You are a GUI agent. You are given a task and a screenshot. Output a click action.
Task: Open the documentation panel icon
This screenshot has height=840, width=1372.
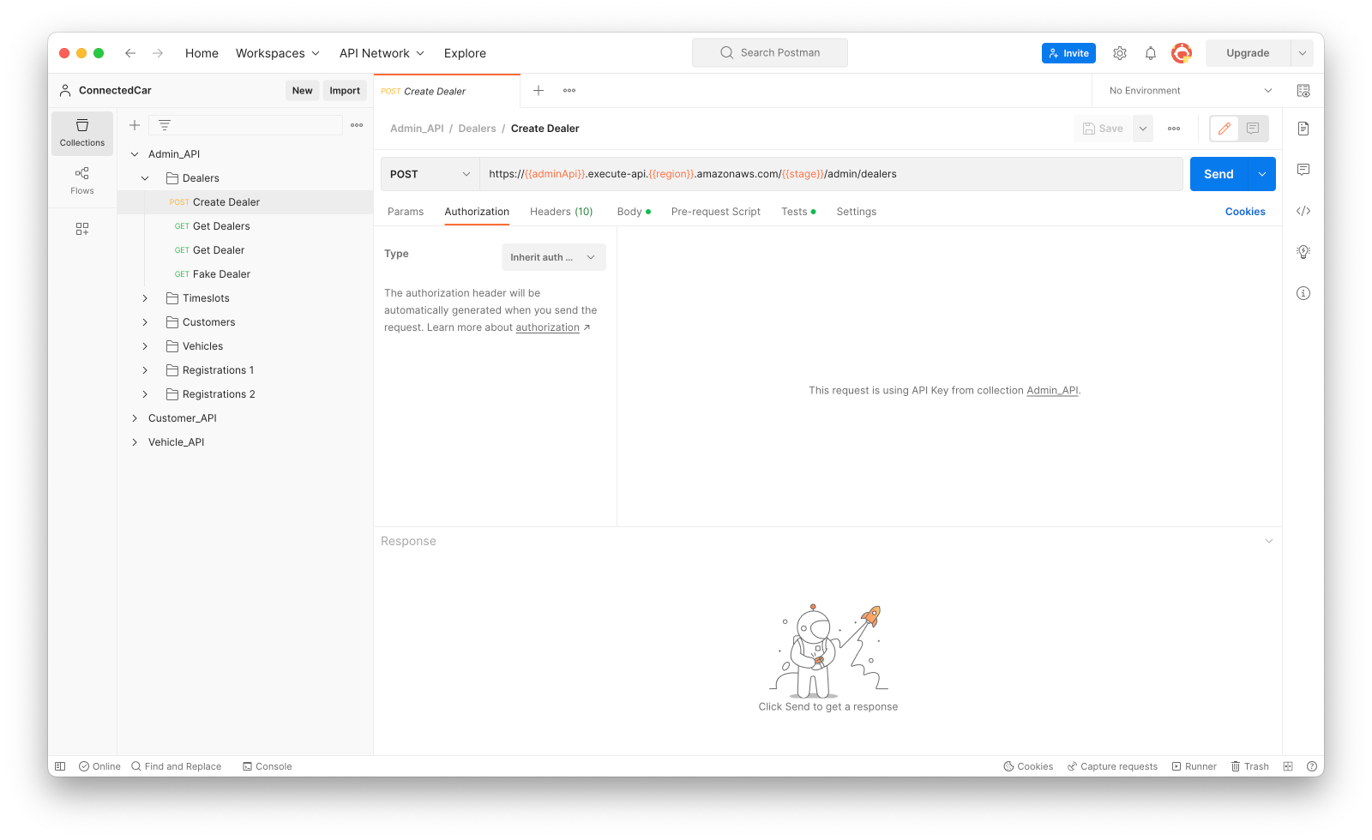(x=1303, y=129)
